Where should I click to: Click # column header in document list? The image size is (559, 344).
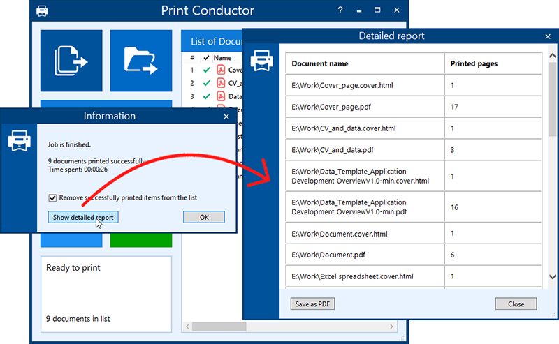(192, 58)
